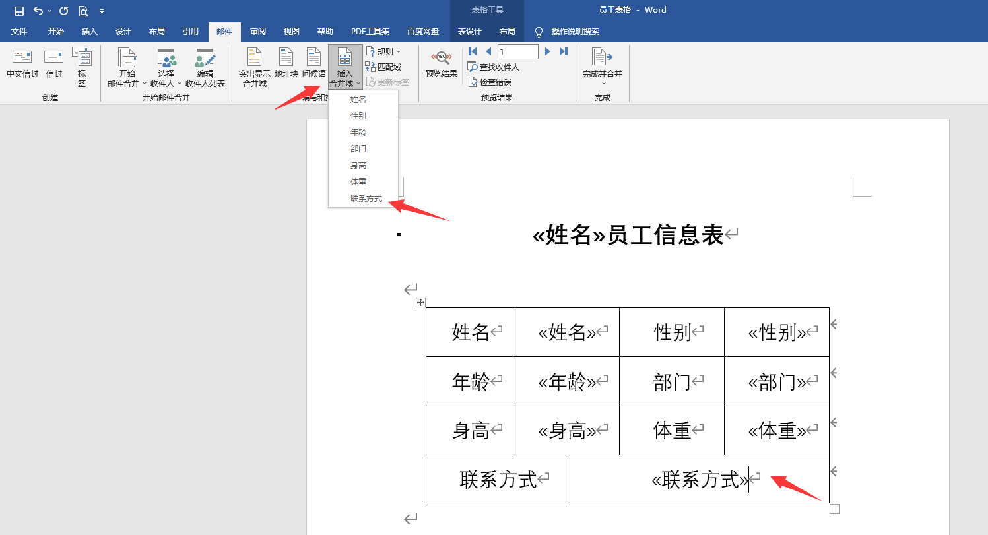Open the PDF工具集 tab
This screenshot has height=535, width=988.
pos(370,32)
